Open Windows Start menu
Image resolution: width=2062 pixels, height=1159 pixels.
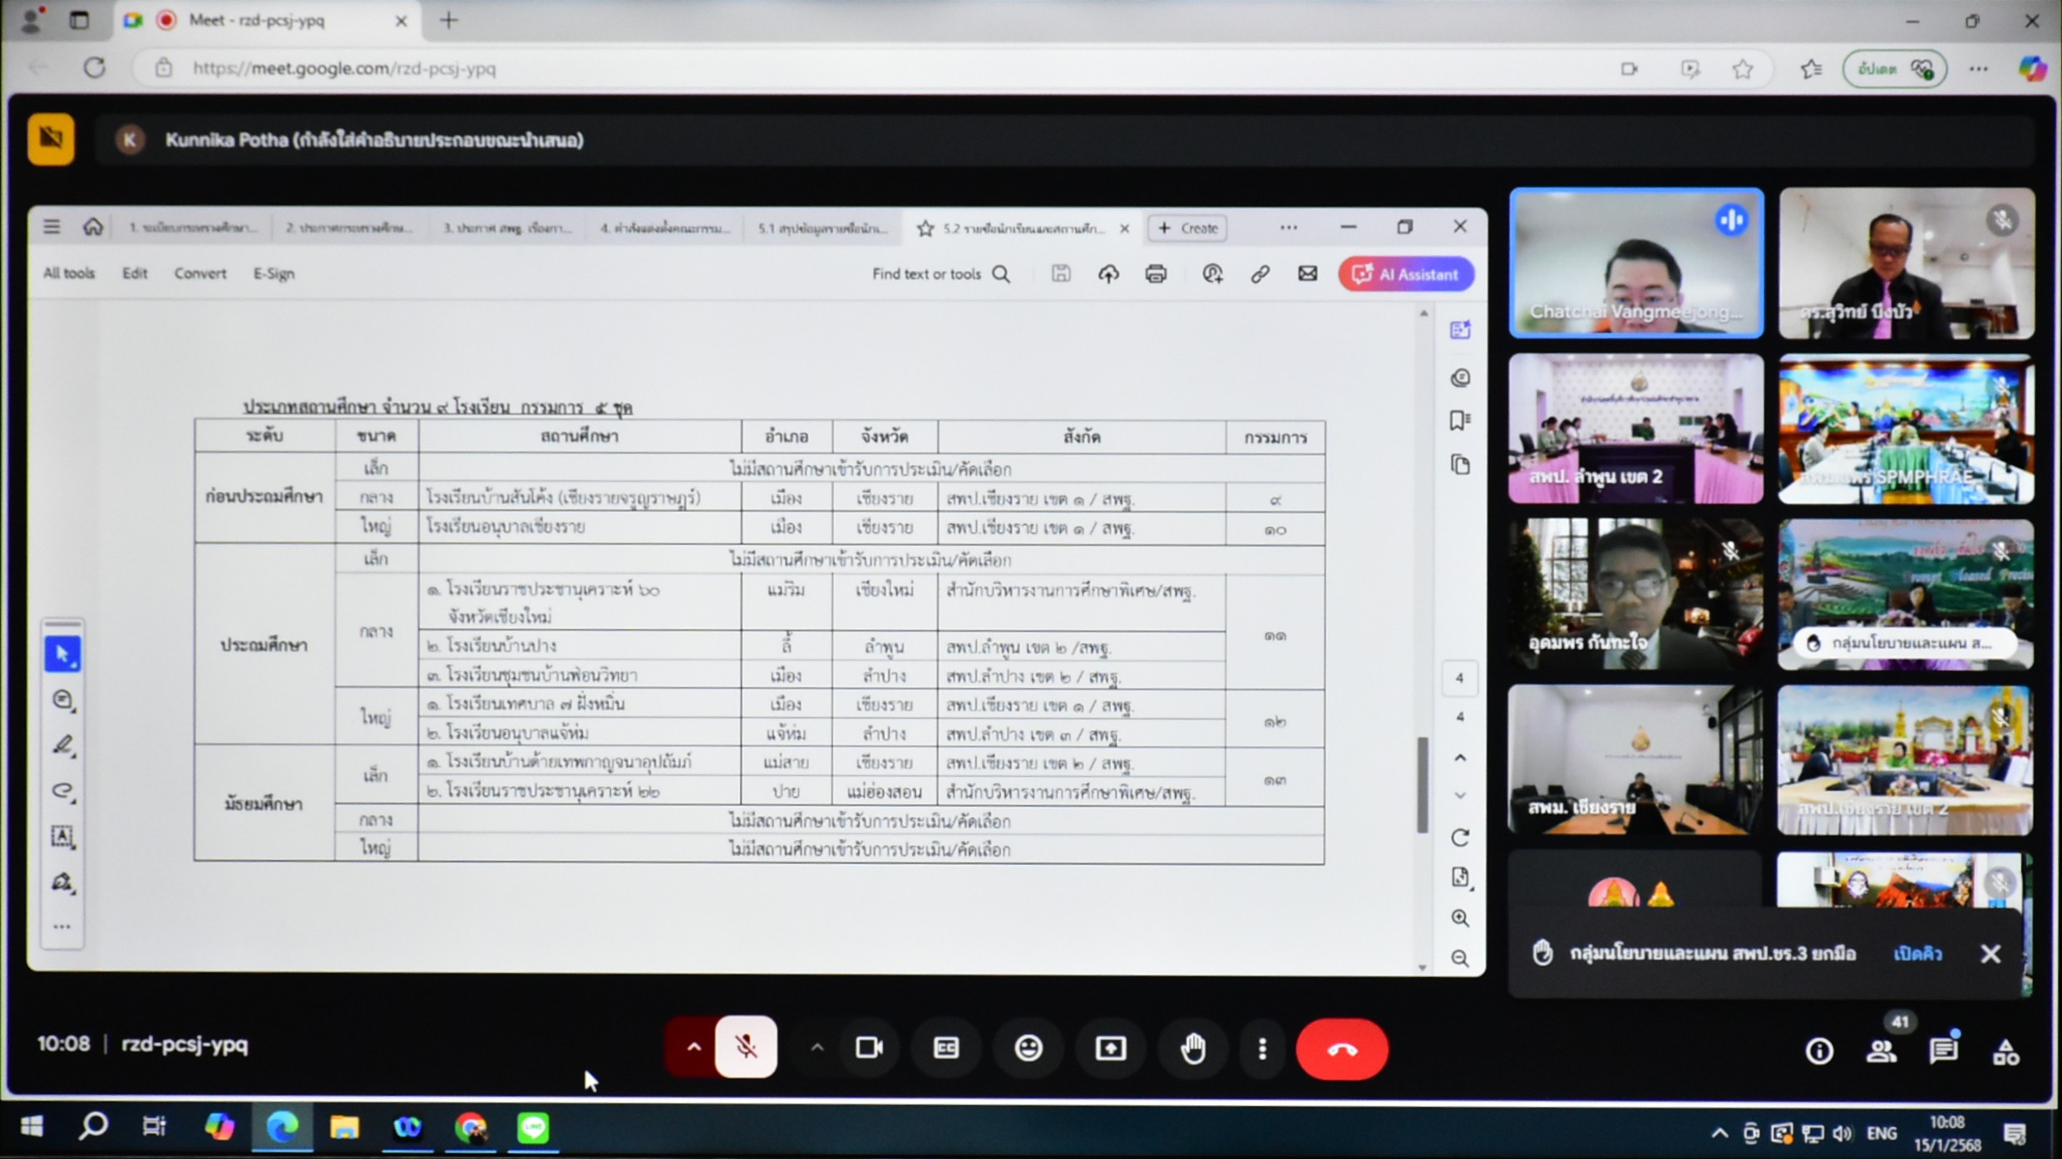tap(32, 1127)
